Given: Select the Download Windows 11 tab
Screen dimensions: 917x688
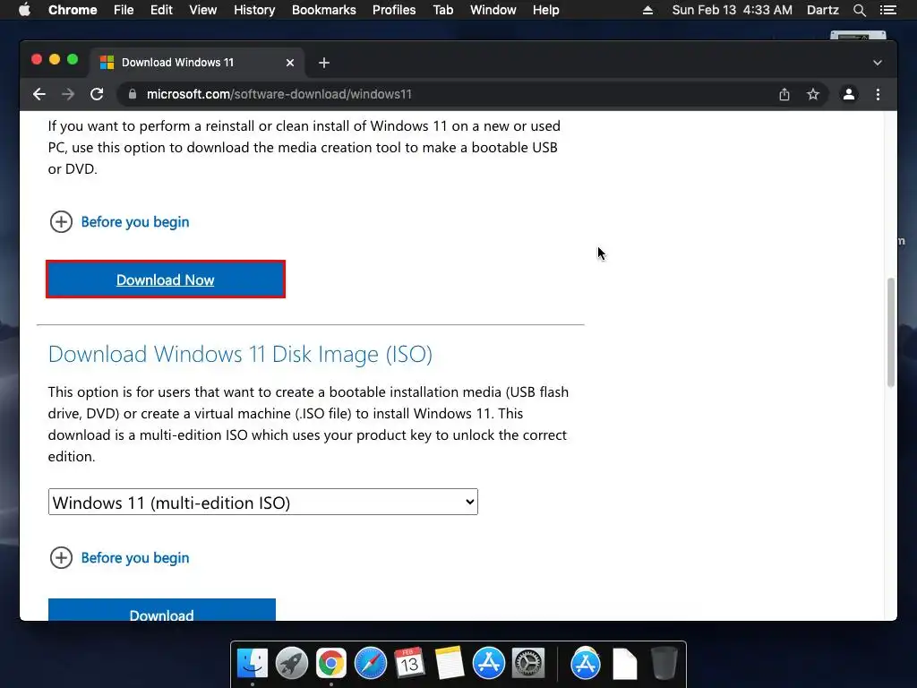Looking at the screenshot, I should pos(197,63).
